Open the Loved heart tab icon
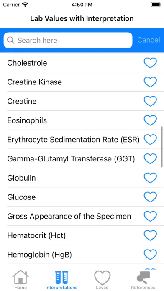The width and height of the screenshot is (164, 291). coord(102,278)
